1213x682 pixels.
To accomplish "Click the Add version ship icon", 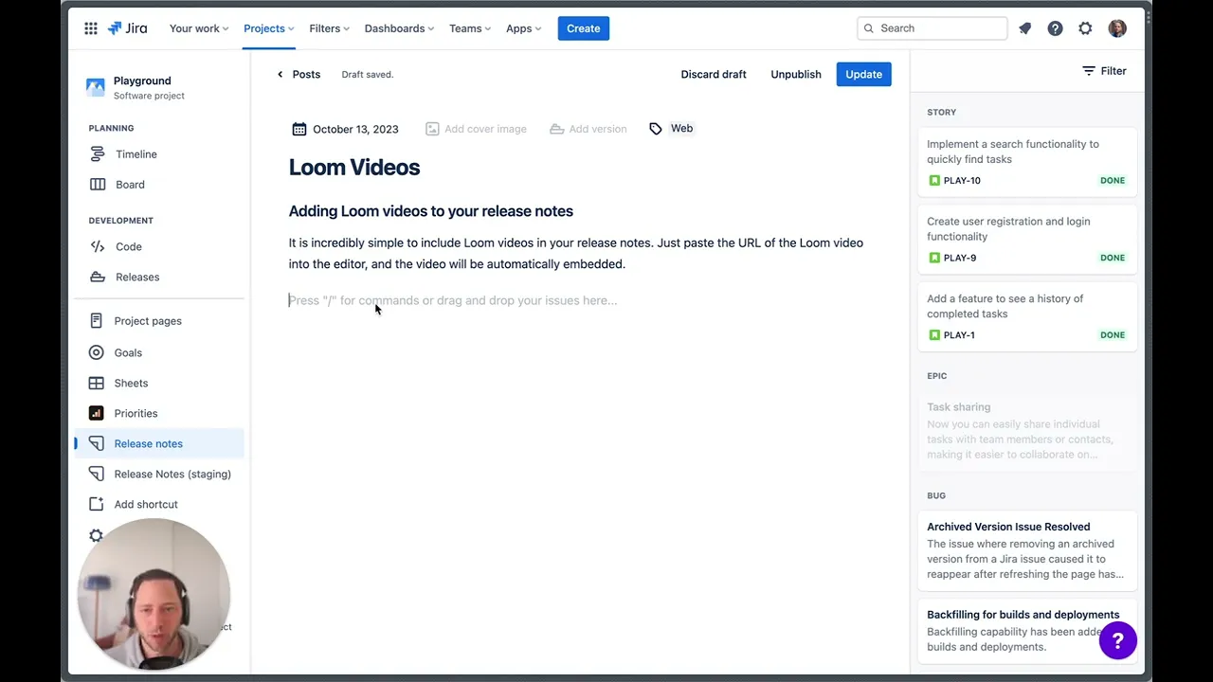I will pos(557,129).
